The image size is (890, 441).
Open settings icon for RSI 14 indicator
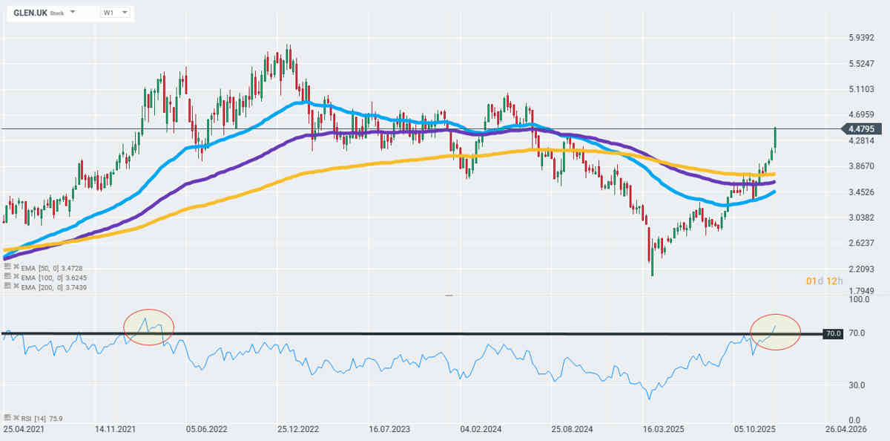click(x=7, y=418)
